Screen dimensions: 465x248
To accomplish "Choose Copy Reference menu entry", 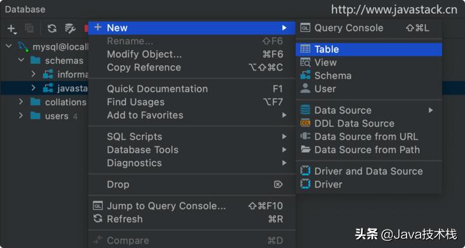I will [192, 67].
